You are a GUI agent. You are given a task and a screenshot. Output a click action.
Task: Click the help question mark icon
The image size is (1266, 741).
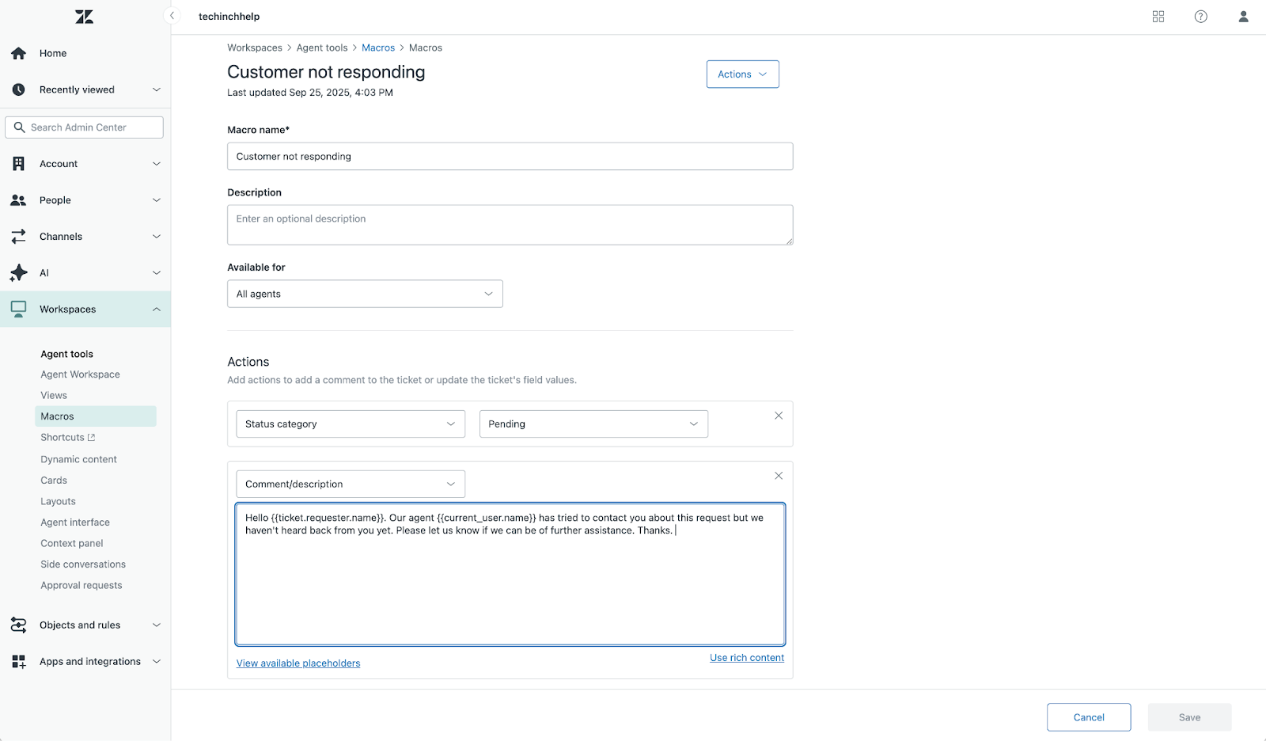point(1200,16)
